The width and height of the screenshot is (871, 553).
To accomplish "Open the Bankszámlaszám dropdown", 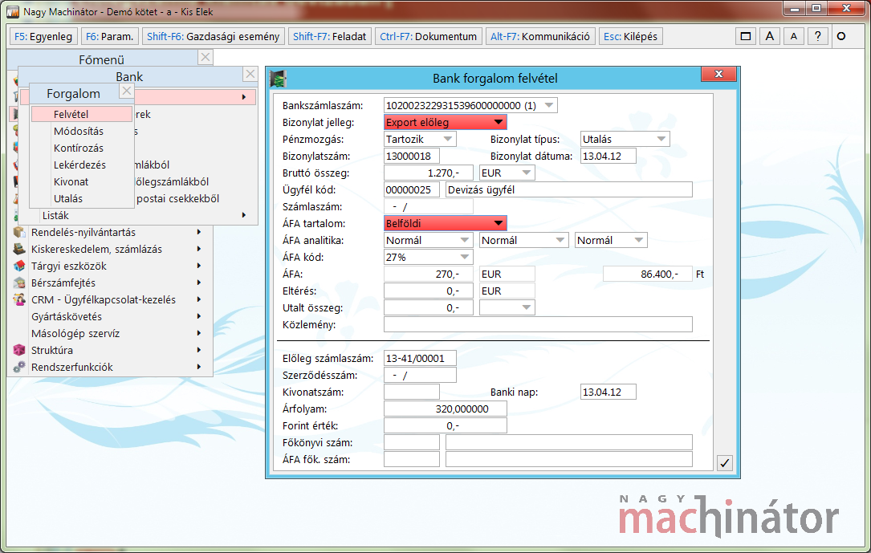I will pyautogui.click(x=549, y=105).
